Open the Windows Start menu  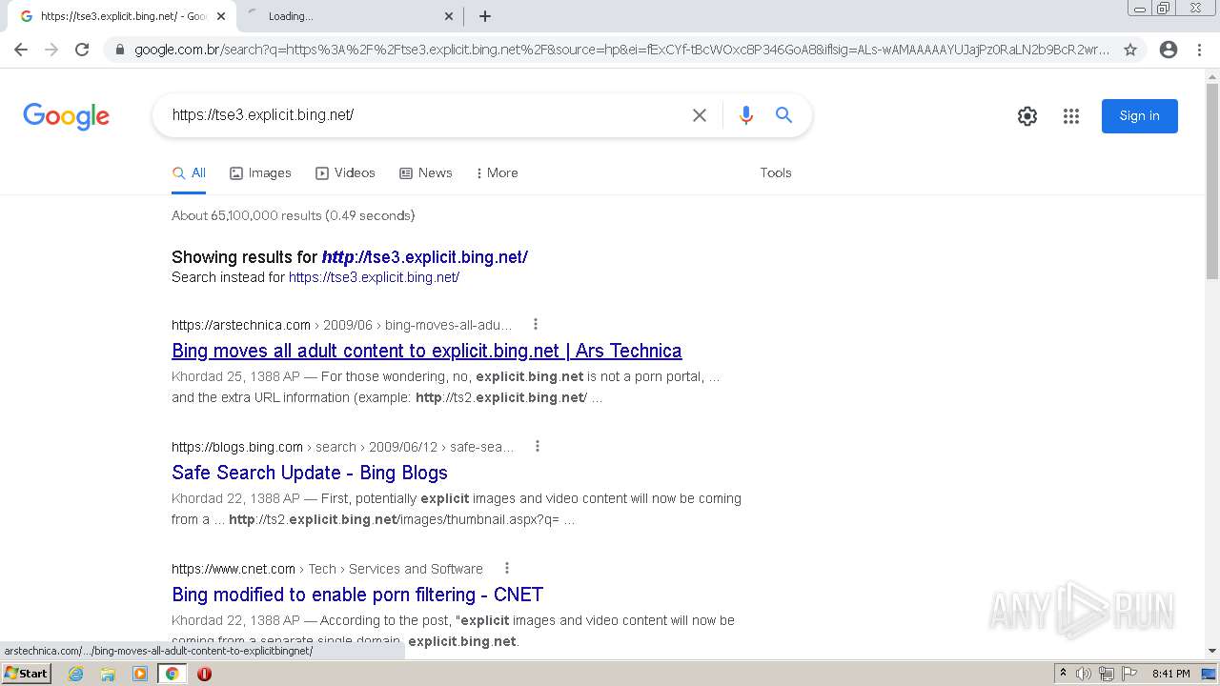point(27,674)
